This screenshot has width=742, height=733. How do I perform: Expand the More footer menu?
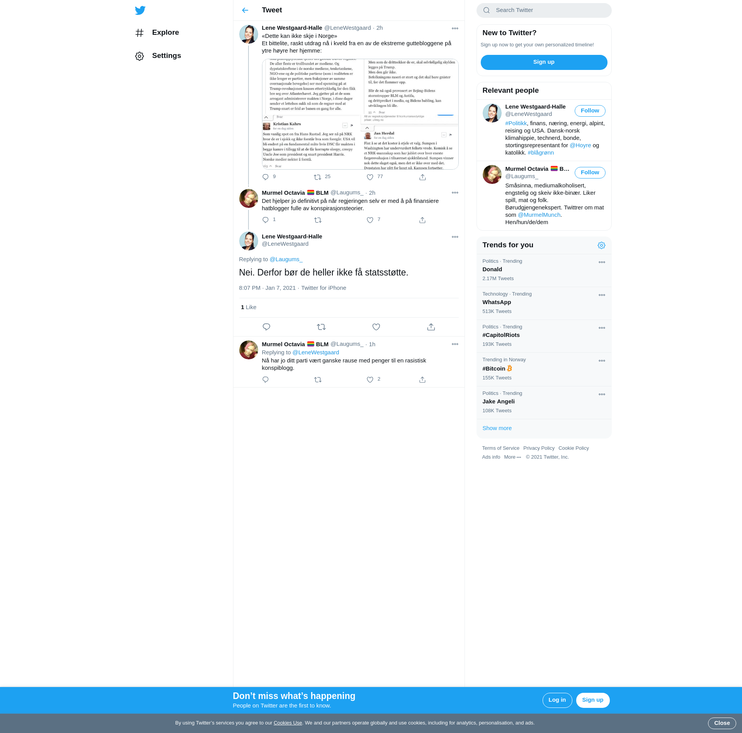(x=512, y=457)
